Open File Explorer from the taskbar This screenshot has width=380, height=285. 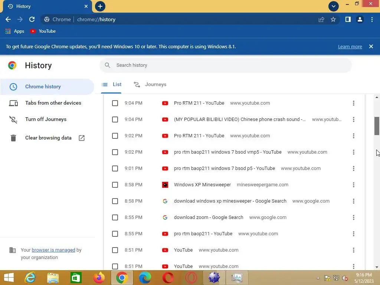53,278
